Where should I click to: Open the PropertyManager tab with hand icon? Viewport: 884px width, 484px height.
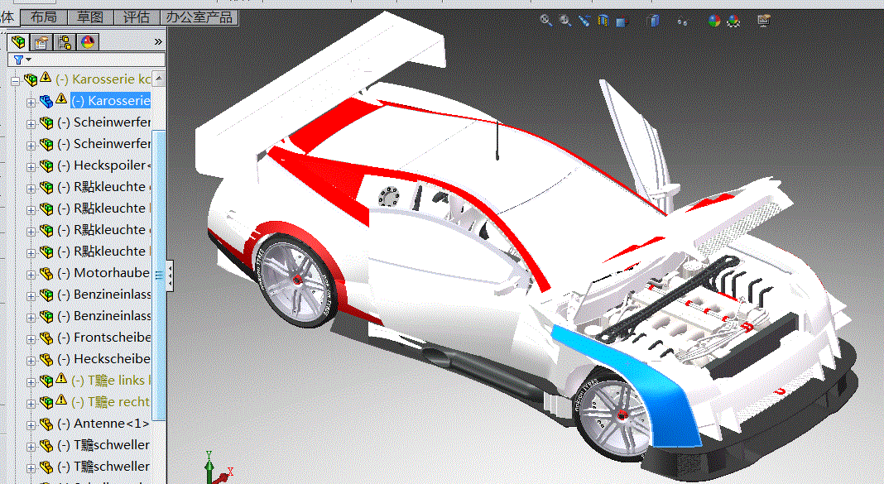coord(40,41)
